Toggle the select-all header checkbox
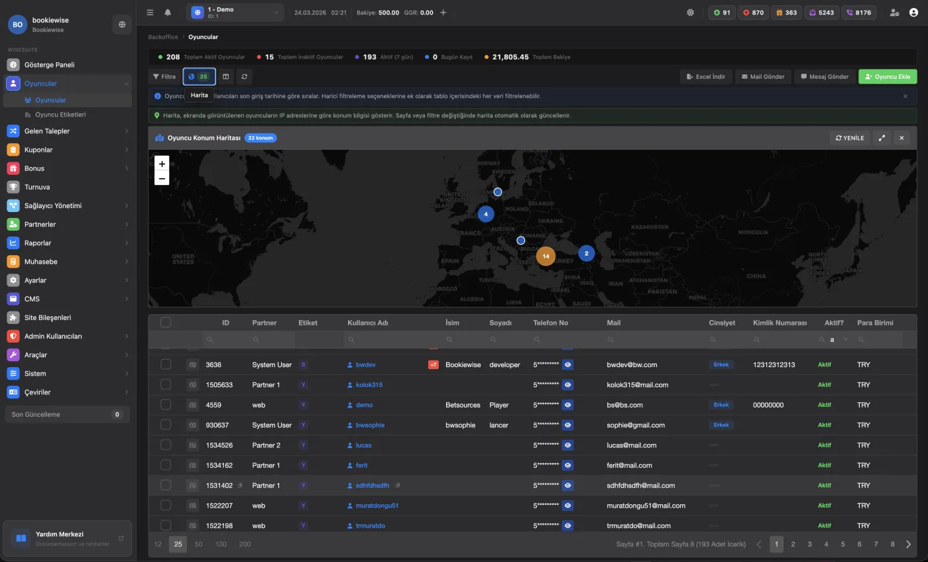 tap(166, 323)
